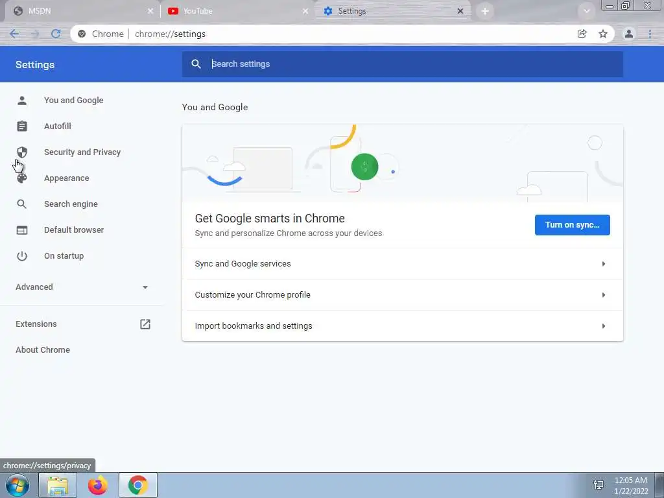Click the Search engine magnifier icon
Image resolution: width=664 pixels, height=498 pixels.
tap(22, 204)
